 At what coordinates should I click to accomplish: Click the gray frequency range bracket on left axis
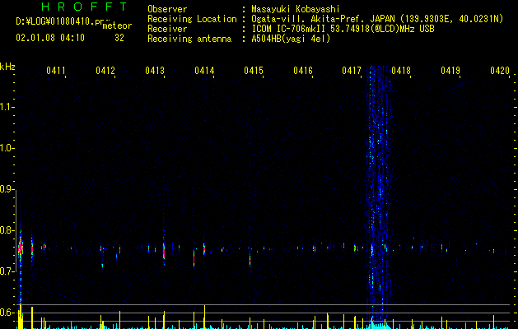16,230
